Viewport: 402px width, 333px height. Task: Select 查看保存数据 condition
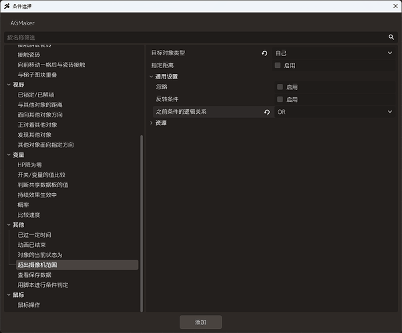34,275
